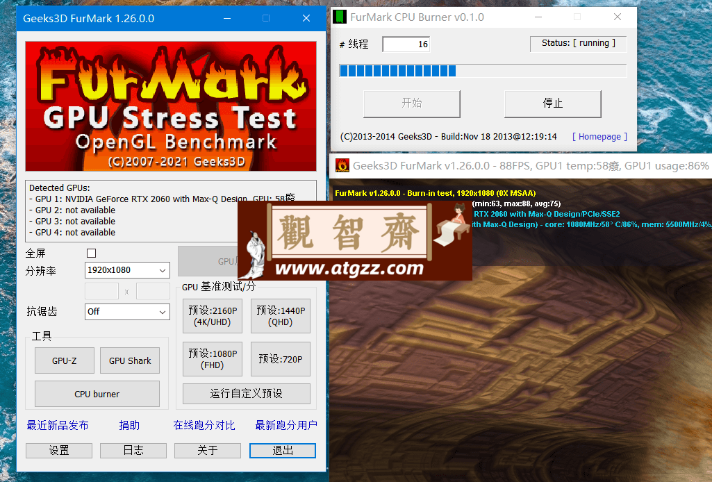Image resolution: width=712 pixels, height=482 pixels.
Task: Click the thread count field in CPU Burner
Action: tap(406, 44)
